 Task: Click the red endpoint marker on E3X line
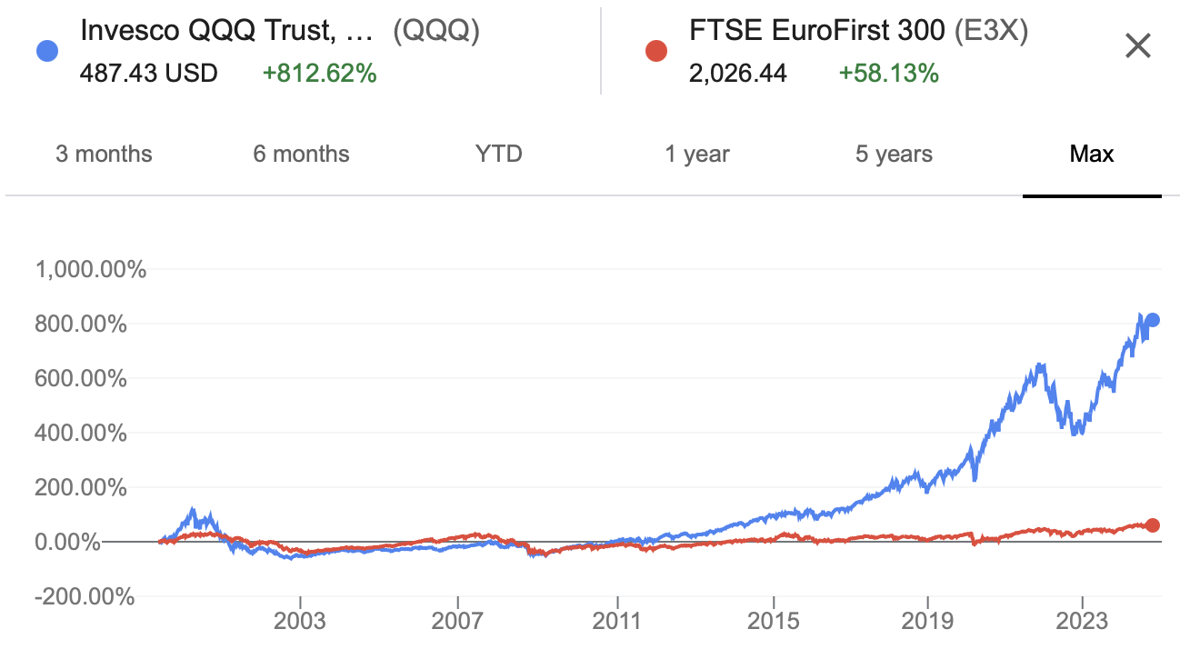pos(1152,525)
